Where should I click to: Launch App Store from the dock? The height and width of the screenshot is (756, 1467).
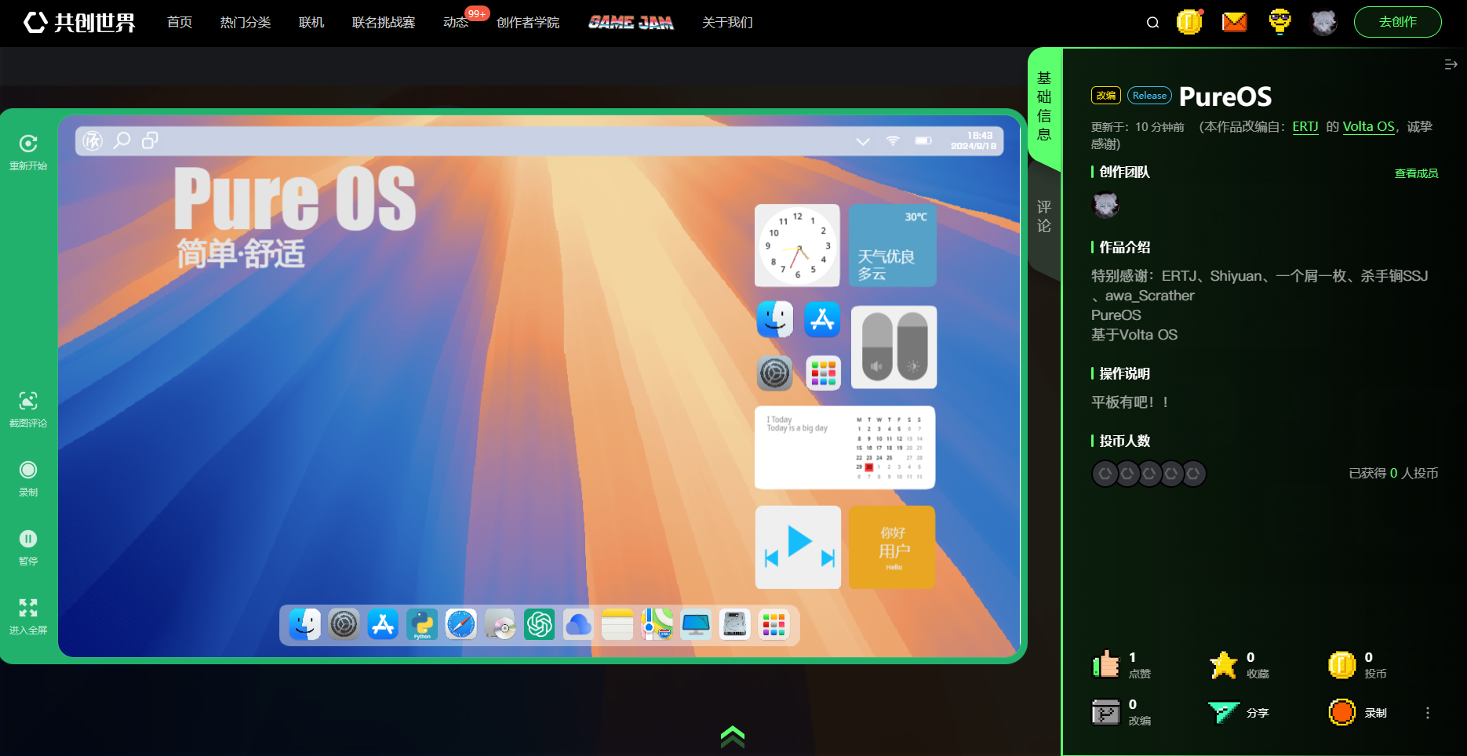tap(383, 624)
